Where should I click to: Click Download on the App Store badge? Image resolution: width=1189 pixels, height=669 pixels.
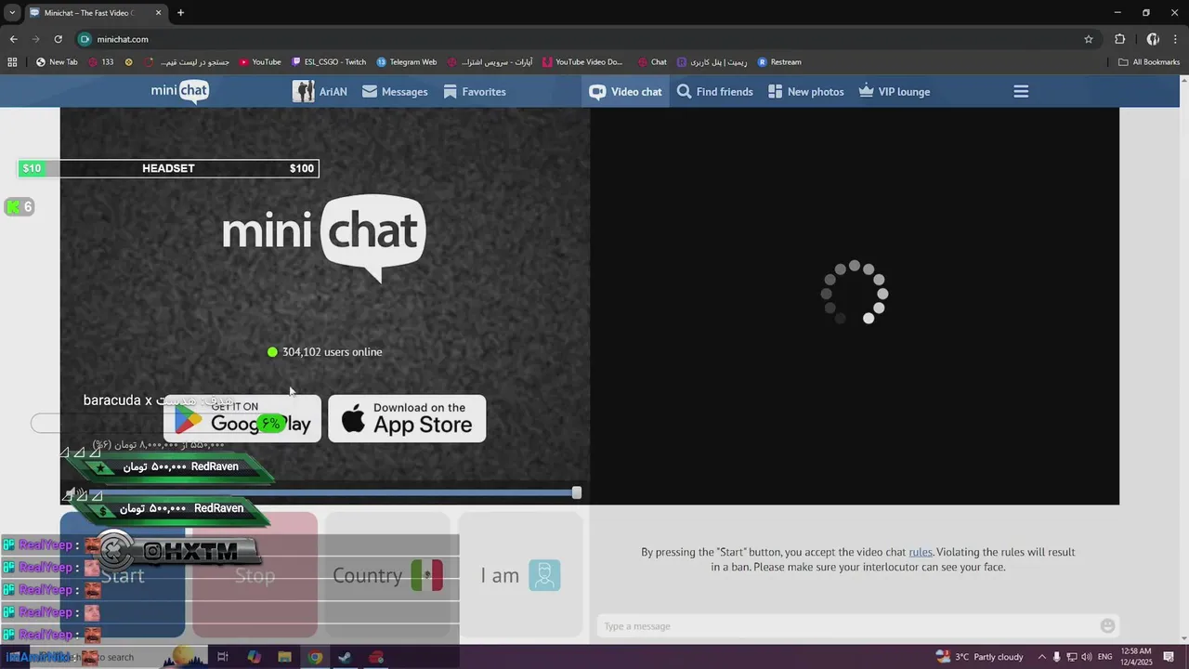407,418
